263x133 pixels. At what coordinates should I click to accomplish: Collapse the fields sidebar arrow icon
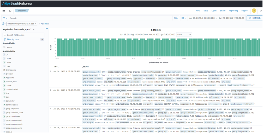coord(47,29)
